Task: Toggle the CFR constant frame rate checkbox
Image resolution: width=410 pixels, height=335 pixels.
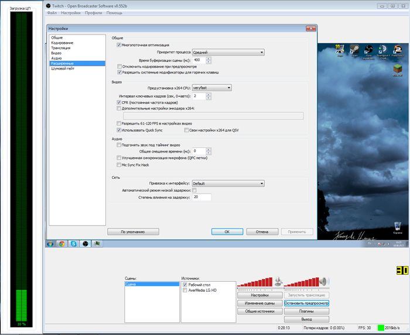Action: pyautogui.click(x=119, y=102)
